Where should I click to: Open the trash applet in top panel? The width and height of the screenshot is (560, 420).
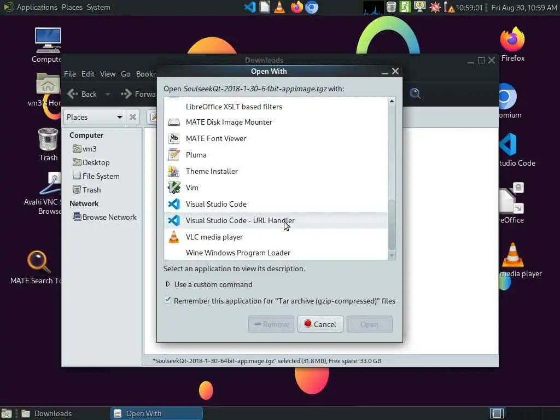pos(391,7)
